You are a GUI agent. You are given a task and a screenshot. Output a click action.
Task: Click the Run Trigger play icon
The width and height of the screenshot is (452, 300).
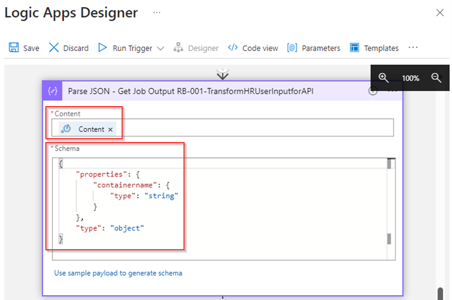tap(102, 48)
